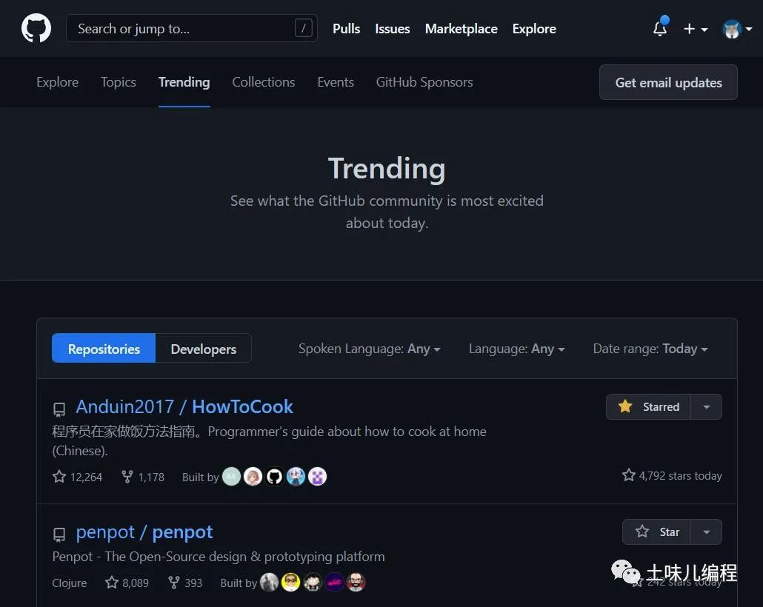Open first HowToCook contributor avatar
The width and height of the screenshot is (763, 607).
coord(231,476)
